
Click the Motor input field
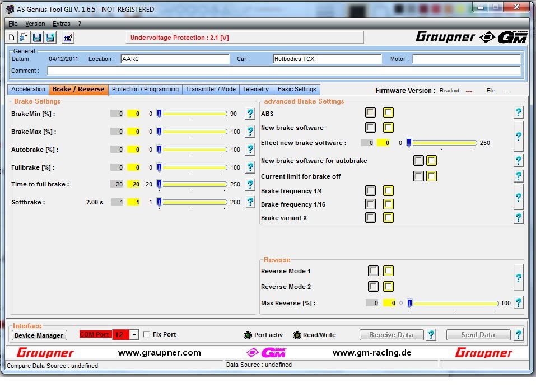click(467, 59)
